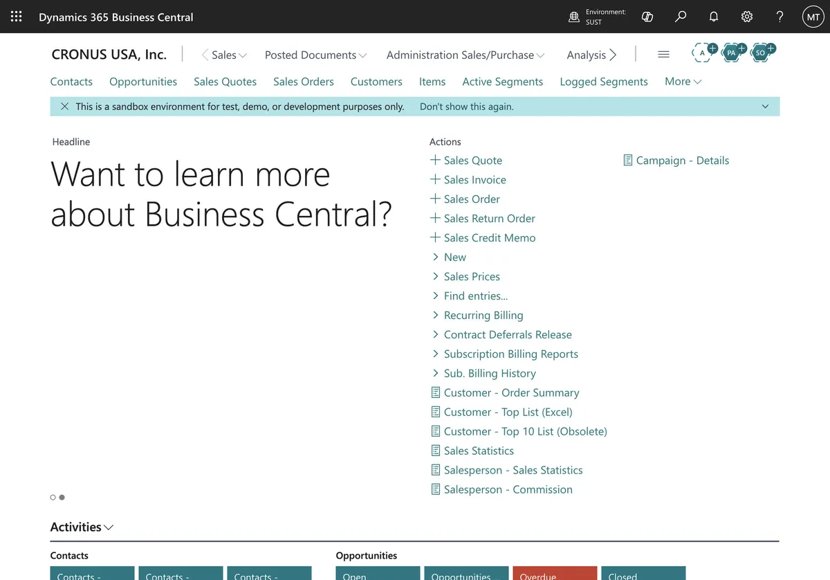Open the Items list
Screen dimensions: 830x580
pos(432,82)
